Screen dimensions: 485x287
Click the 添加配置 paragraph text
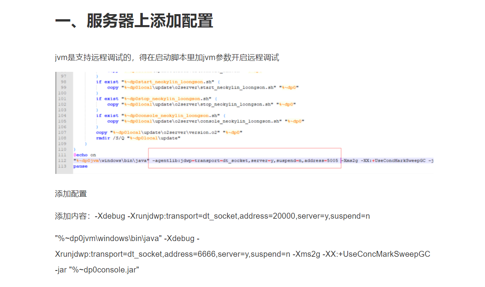click(x=71, y=194)
